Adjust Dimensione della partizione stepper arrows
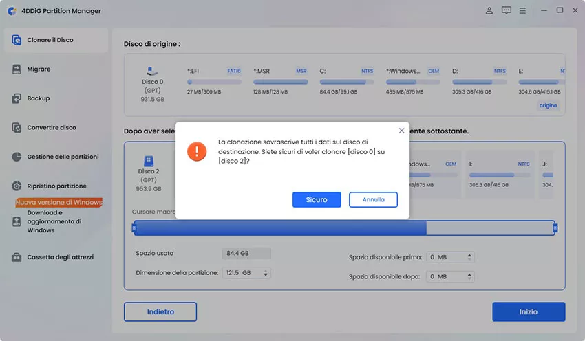585x341 pixels. (266, 273)
